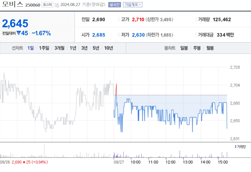Image resolution: width=251 pixels, height=172 pixels.
Task: Click the 거래량 volume legend marker
Action: (236, 146)
